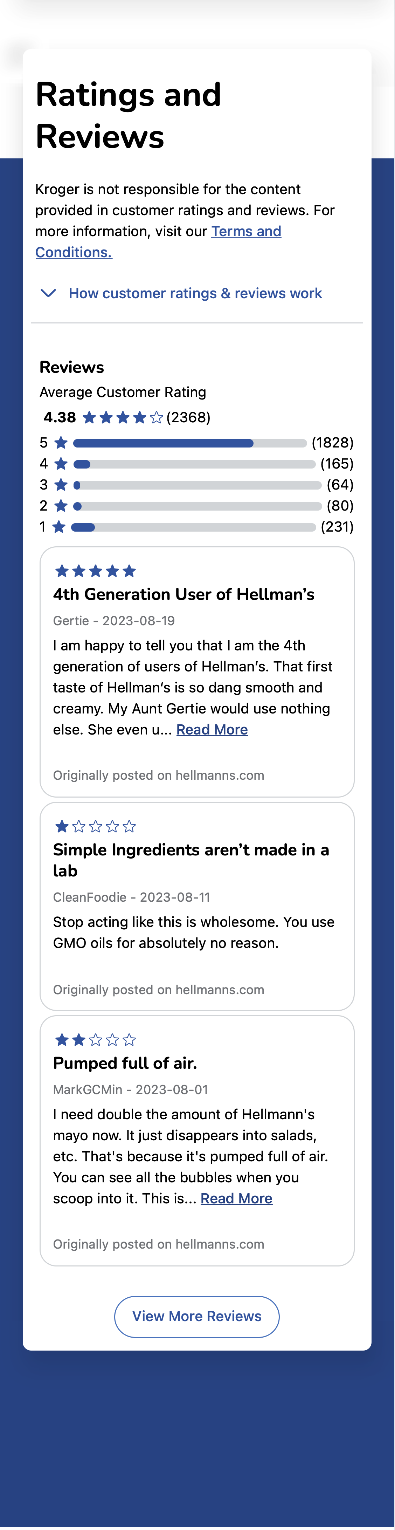Click MarkGCMin's two-star rating stars
Screen dimensions: 395x1530
pos(94,1039)
